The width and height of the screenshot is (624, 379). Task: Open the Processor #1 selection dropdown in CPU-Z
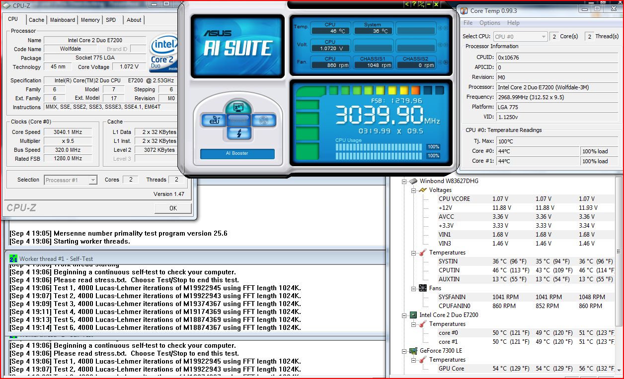point(71,180)
